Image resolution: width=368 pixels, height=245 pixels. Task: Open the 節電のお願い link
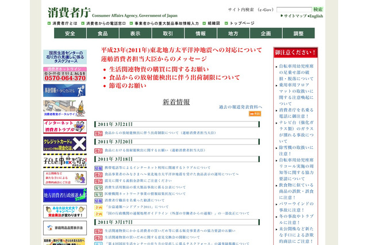pos(128,86)
